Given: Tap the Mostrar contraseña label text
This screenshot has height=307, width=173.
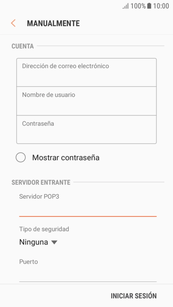Looking at the screenshot, I should click(66, 158).
